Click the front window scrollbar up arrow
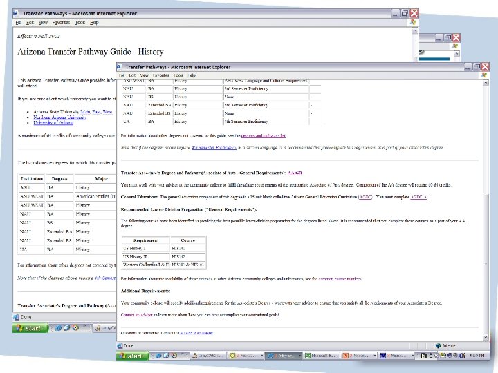The image size is (498, 373). point(486,82)
